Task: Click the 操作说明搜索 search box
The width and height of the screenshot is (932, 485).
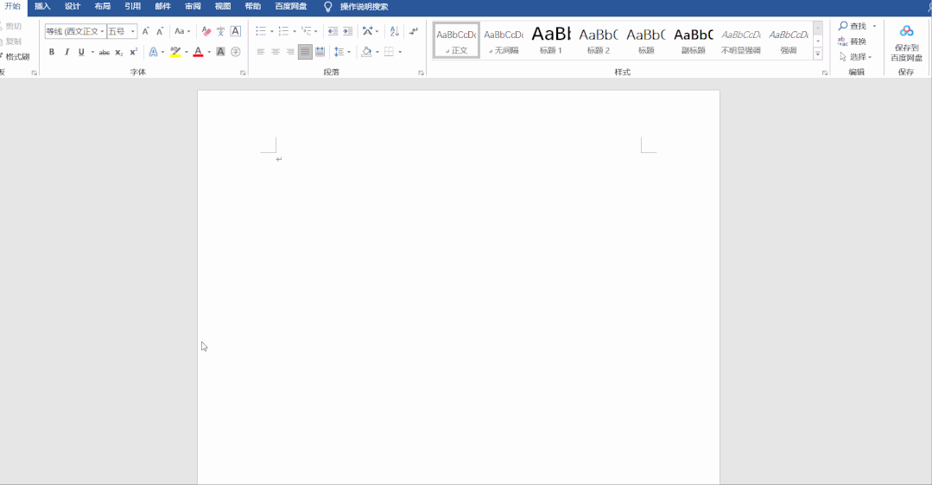Action: point(363,6)
